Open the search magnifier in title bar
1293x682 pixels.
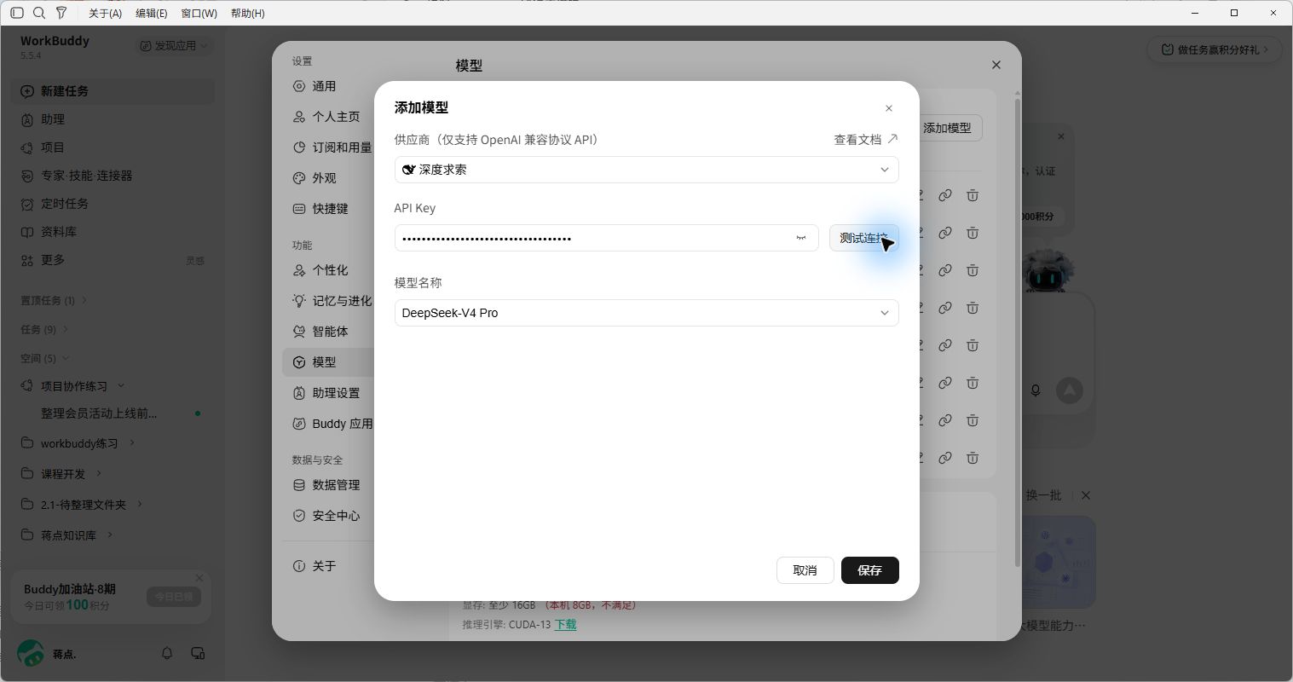click(39, 13)
